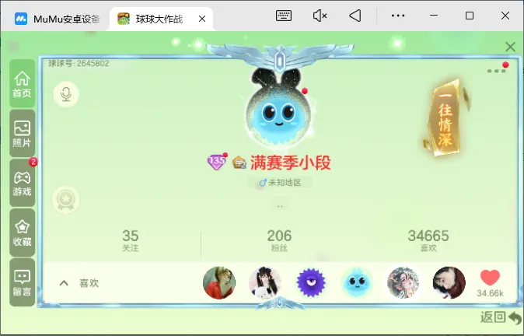Click the red heart like icon

click(x=490, y=278)
